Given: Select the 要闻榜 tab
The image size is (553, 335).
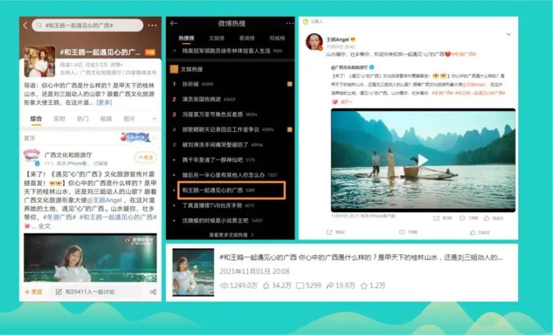Looking at the screenshot, I should point(247,38).
